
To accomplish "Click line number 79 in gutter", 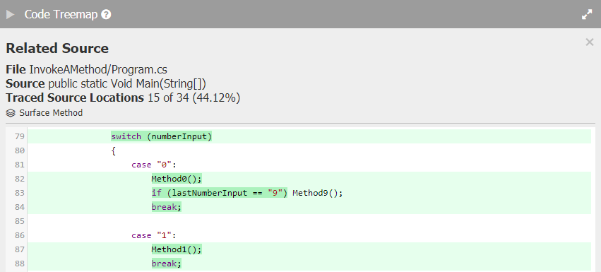I will [20, 136].
